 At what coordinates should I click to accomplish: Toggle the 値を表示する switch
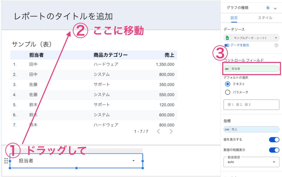tap(274, 140)
